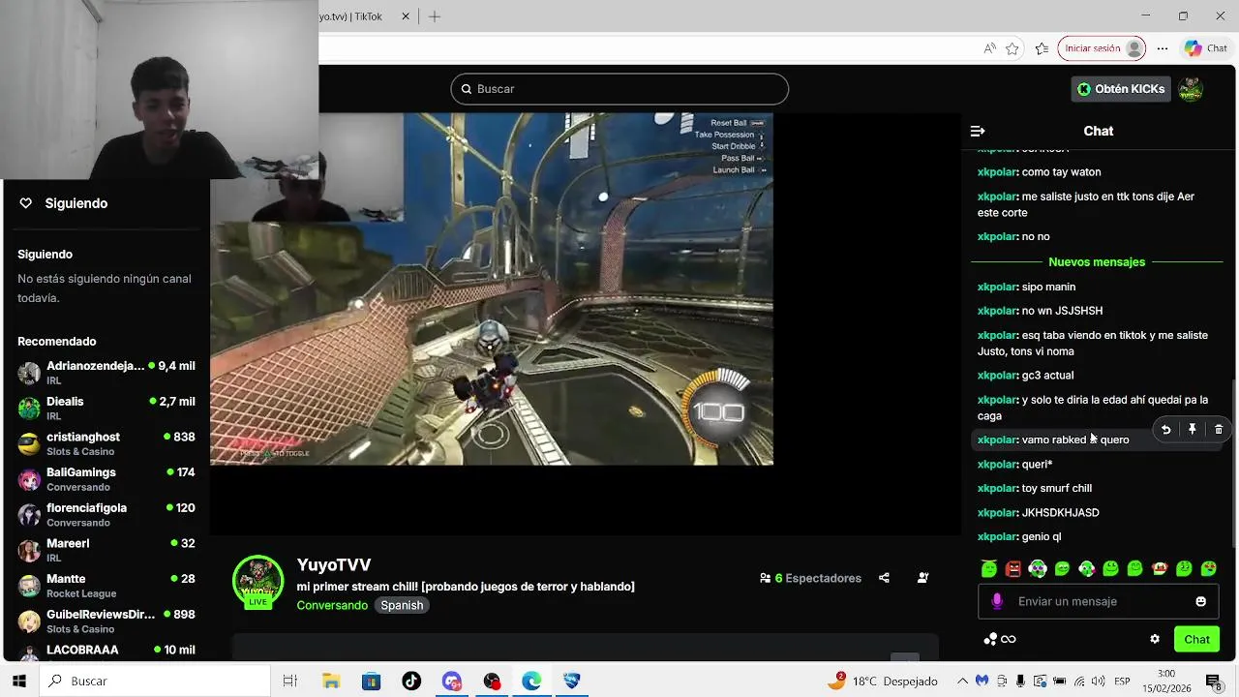1239x697 pixels.
Task: Click the Enviar un mensaje chat input
Action: point(1098,601)
